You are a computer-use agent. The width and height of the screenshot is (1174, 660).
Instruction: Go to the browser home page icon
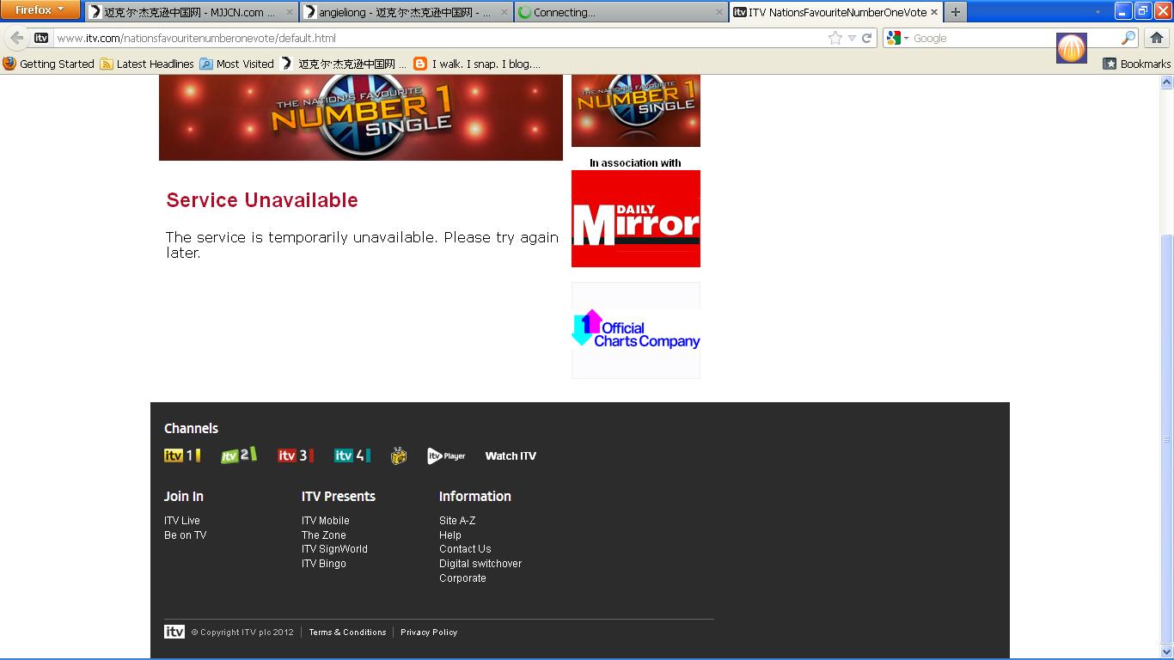[1157, 38]
